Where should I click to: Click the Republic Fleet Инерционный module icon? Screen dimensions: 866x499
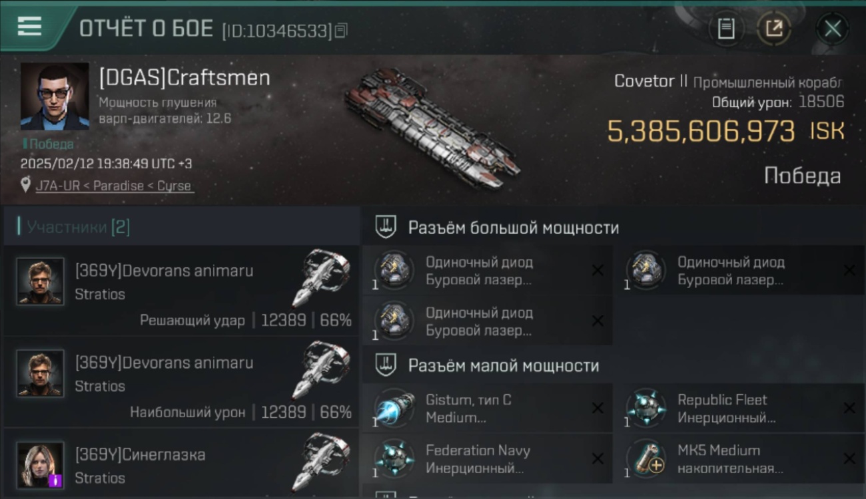646,408
